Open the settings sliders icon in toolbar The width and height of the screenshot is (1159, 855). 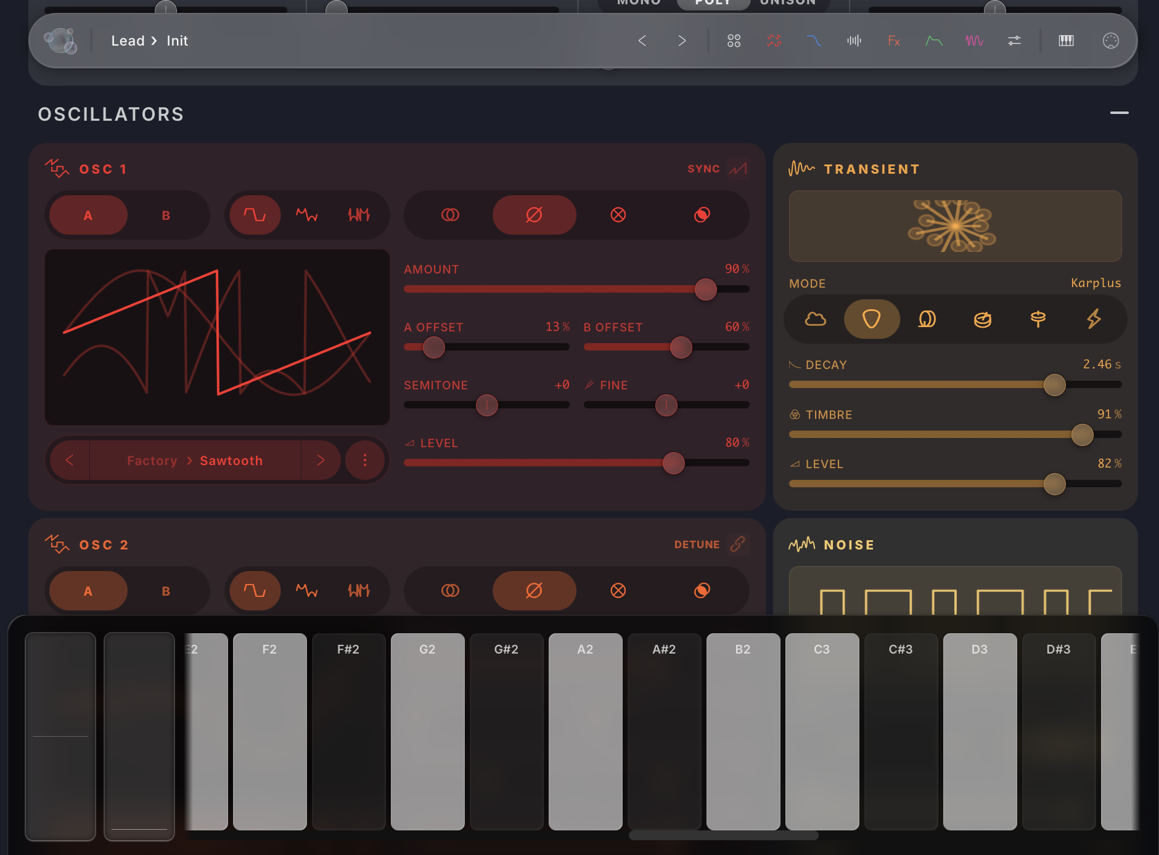click(x=1014, y=41)
